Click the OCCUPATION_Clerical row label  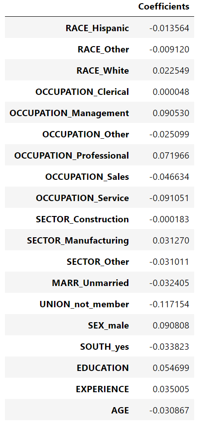(x=82, y=92)
